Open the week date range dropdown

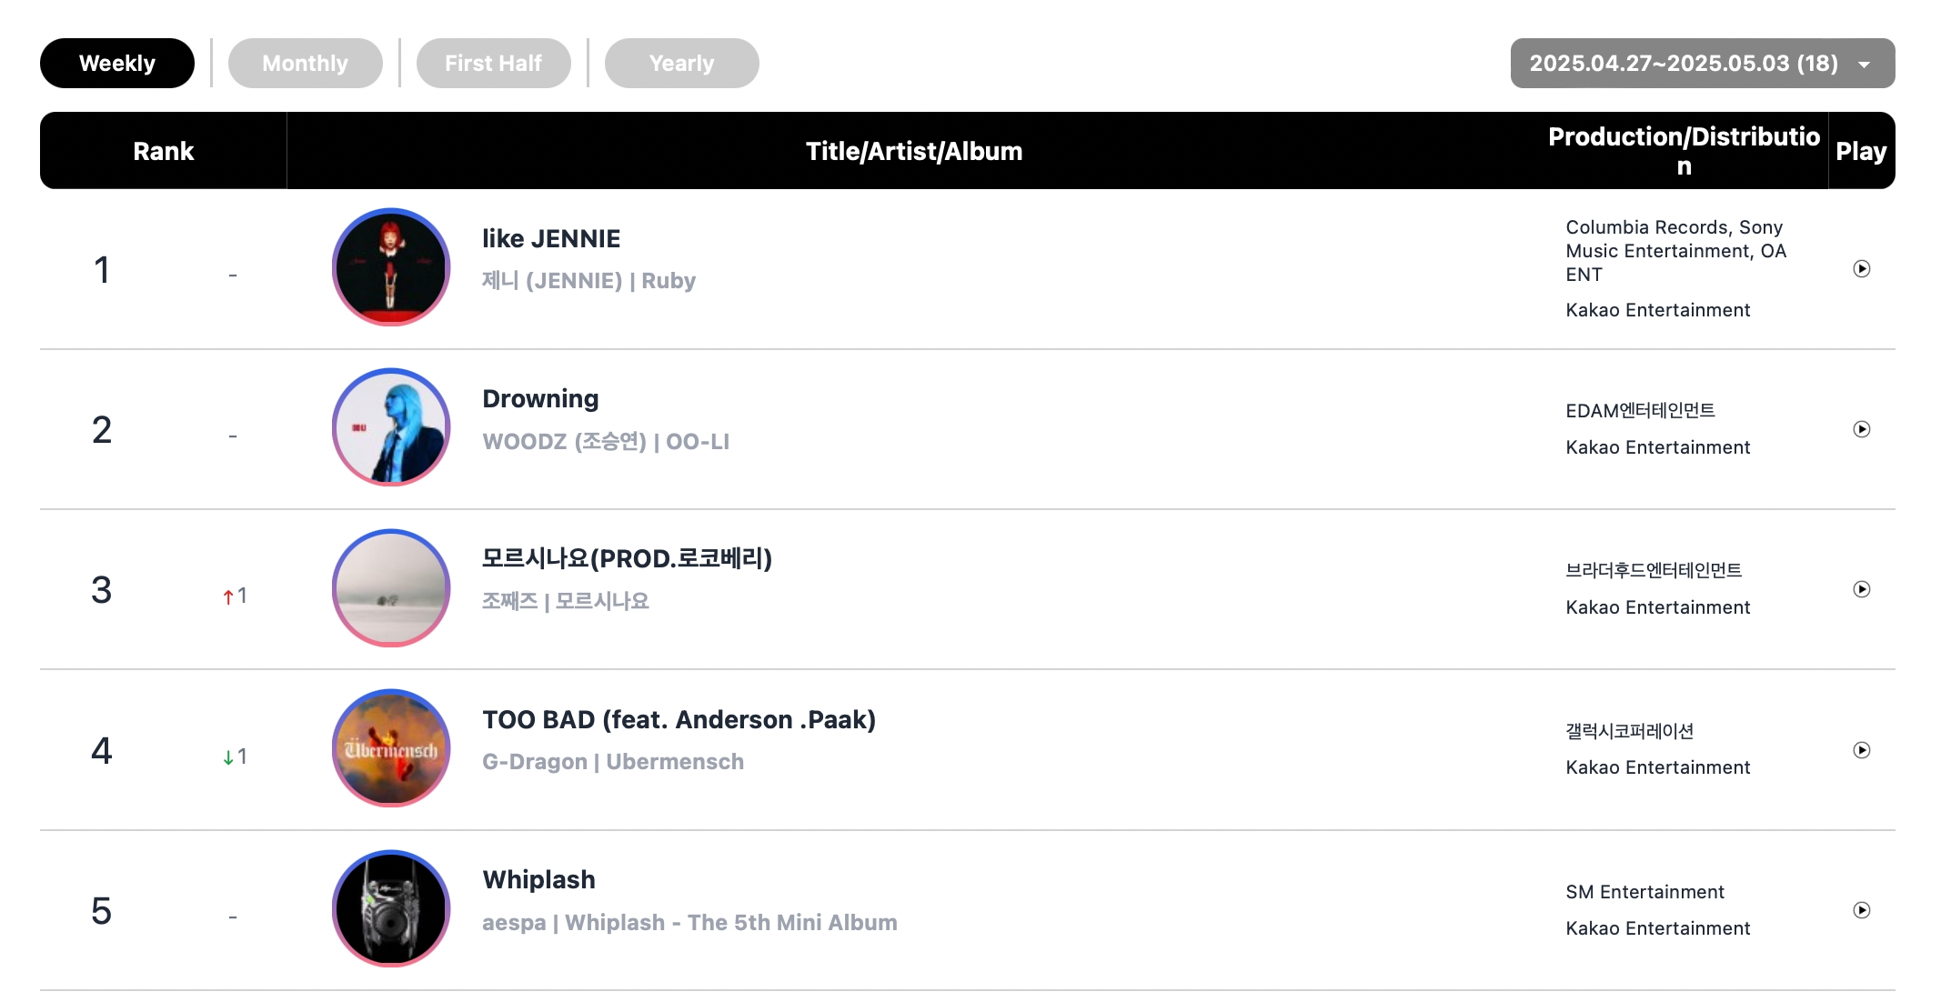1703,63
